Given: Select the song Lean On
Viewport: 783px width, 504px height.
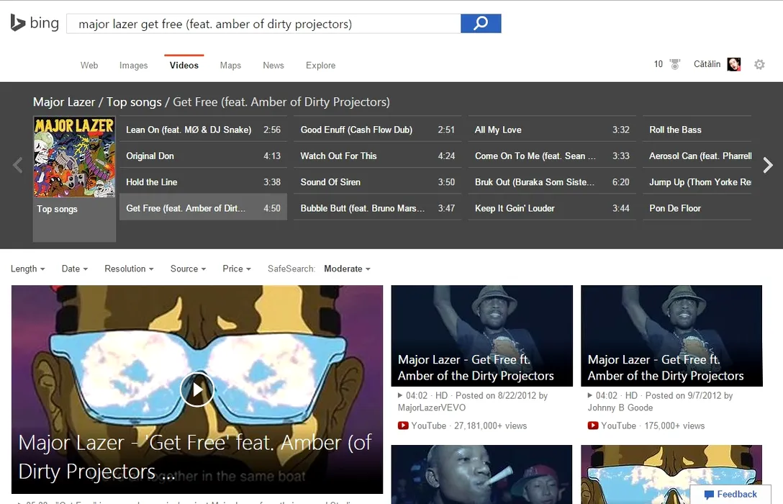Looking at the screenshot, I should click(x=189, y=130).
